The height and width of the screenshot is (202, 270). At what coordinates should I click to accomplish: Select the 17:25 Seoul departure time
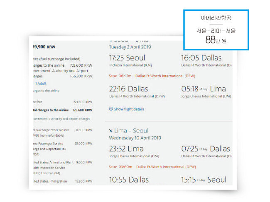pos(127,58)
